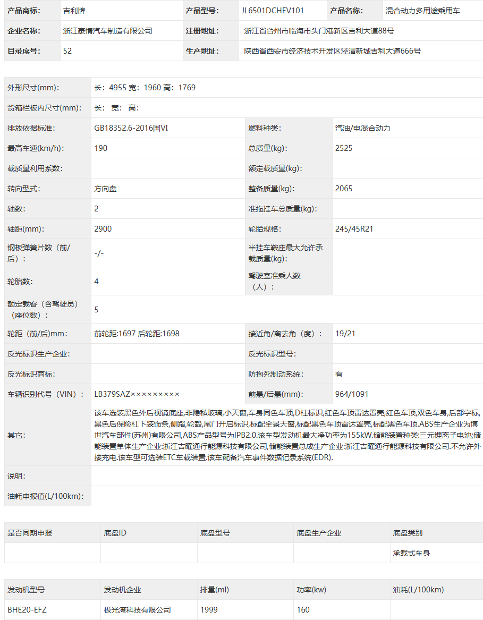The width and height of the screenshot is (483, 620).
Task: Click fuel type value 汽油/电混合动力
Action: click(363, 128)
